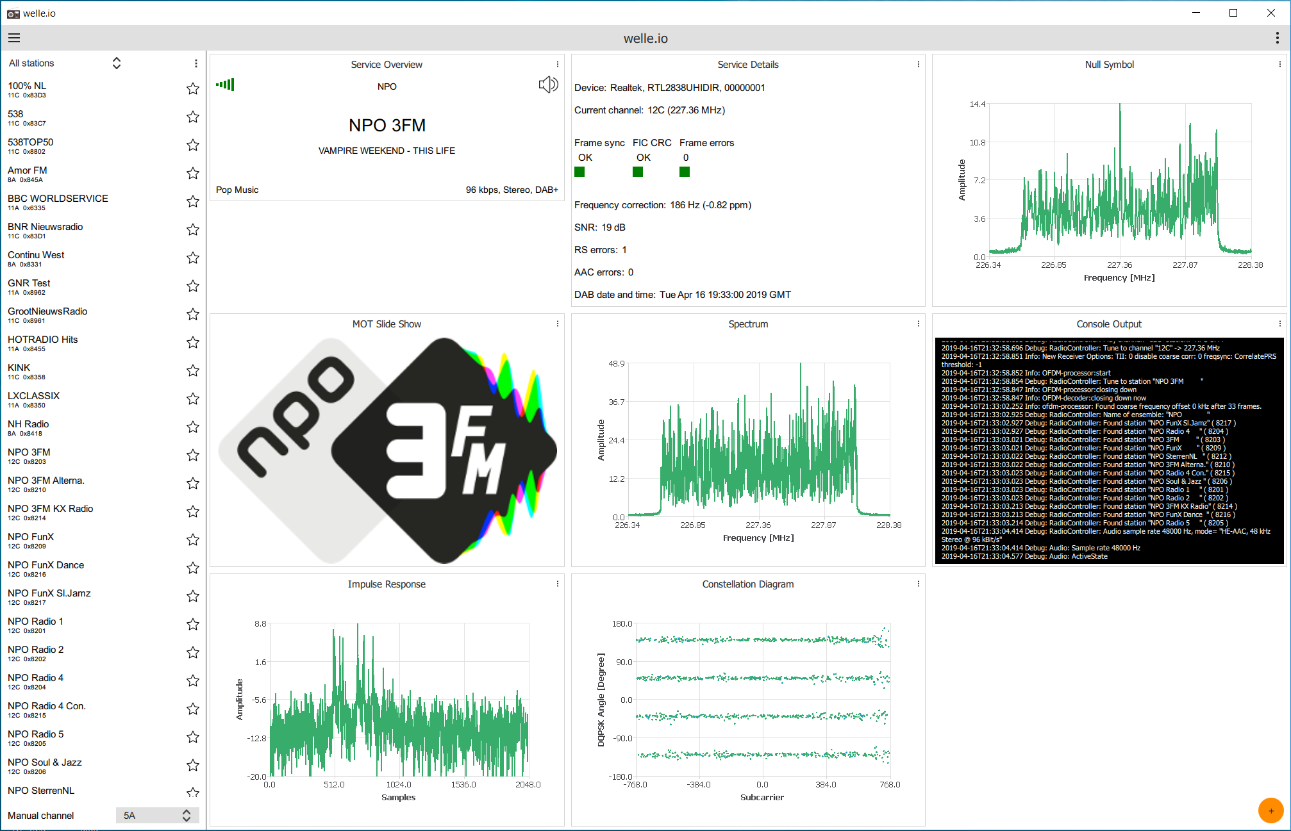1291x831 pixels.
Task: Expand the All stations filter dropdown
Action: point(117,63)
